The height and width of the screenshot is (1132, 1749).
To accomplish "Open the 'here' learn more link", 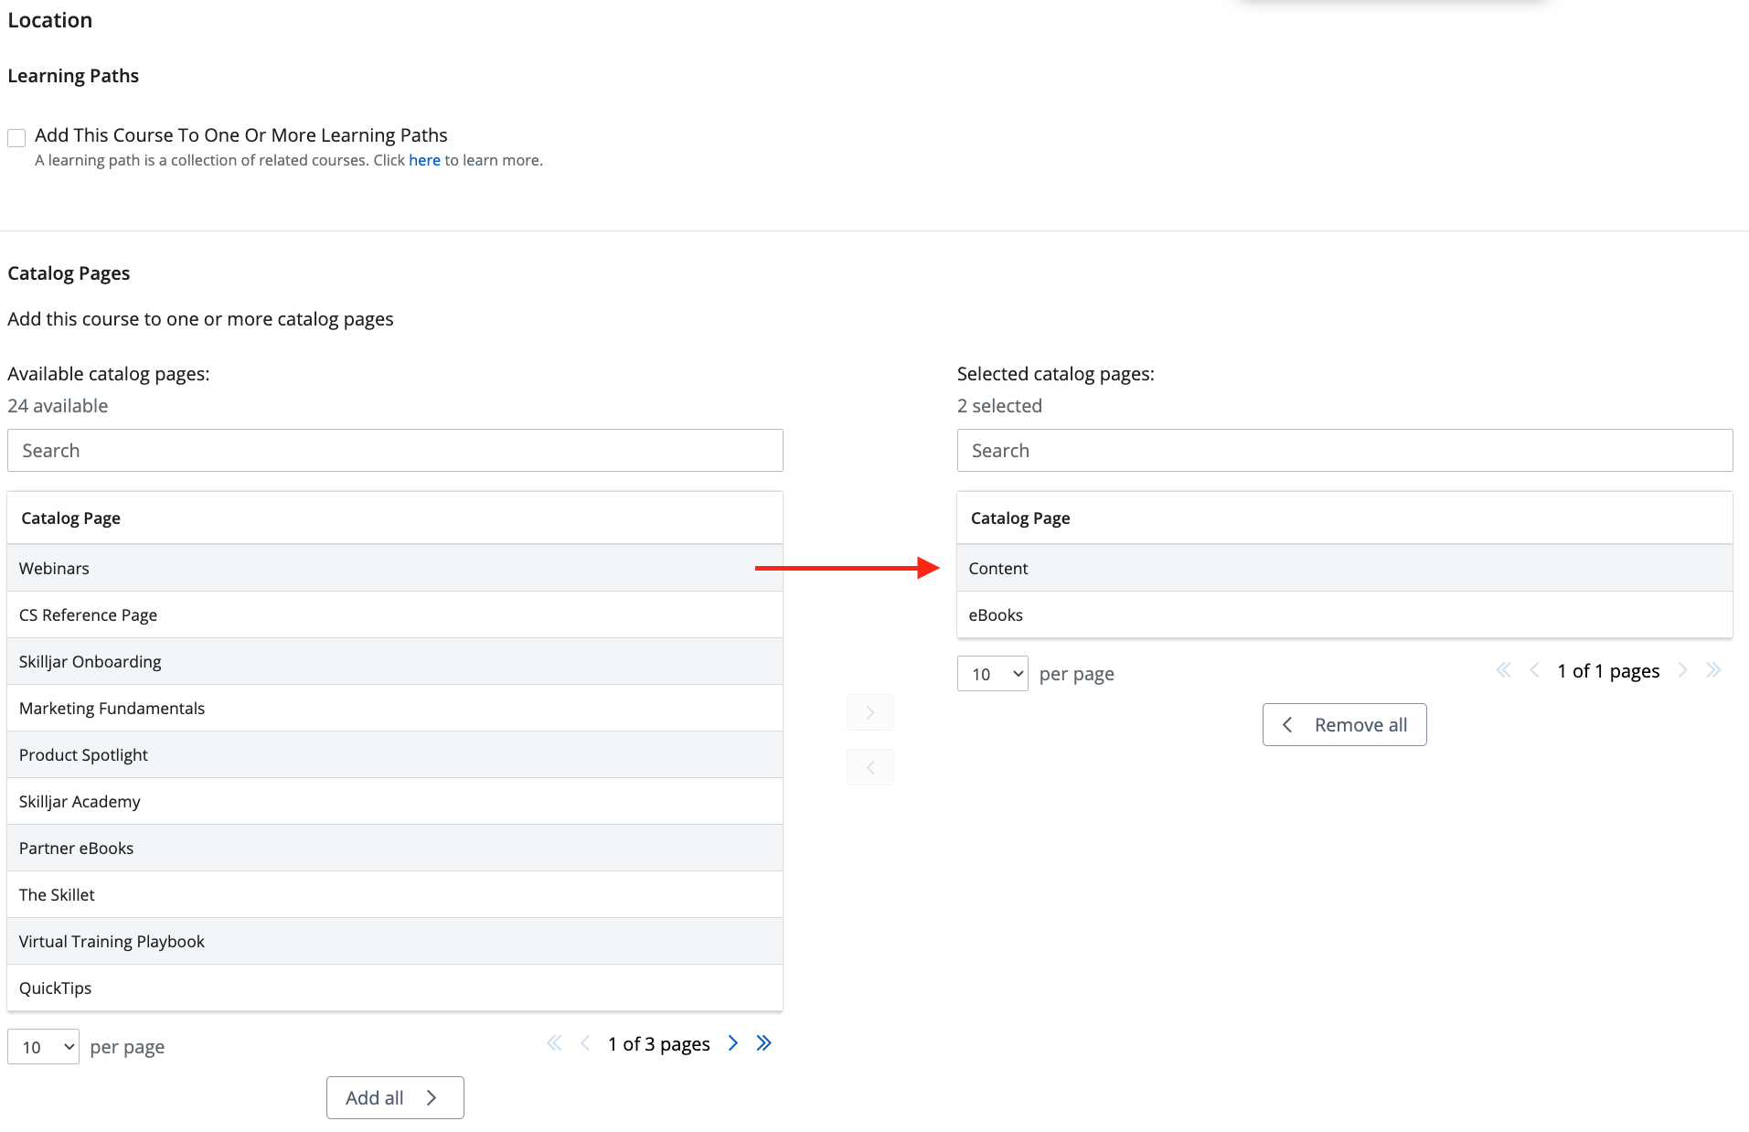I will coord(424,160).
